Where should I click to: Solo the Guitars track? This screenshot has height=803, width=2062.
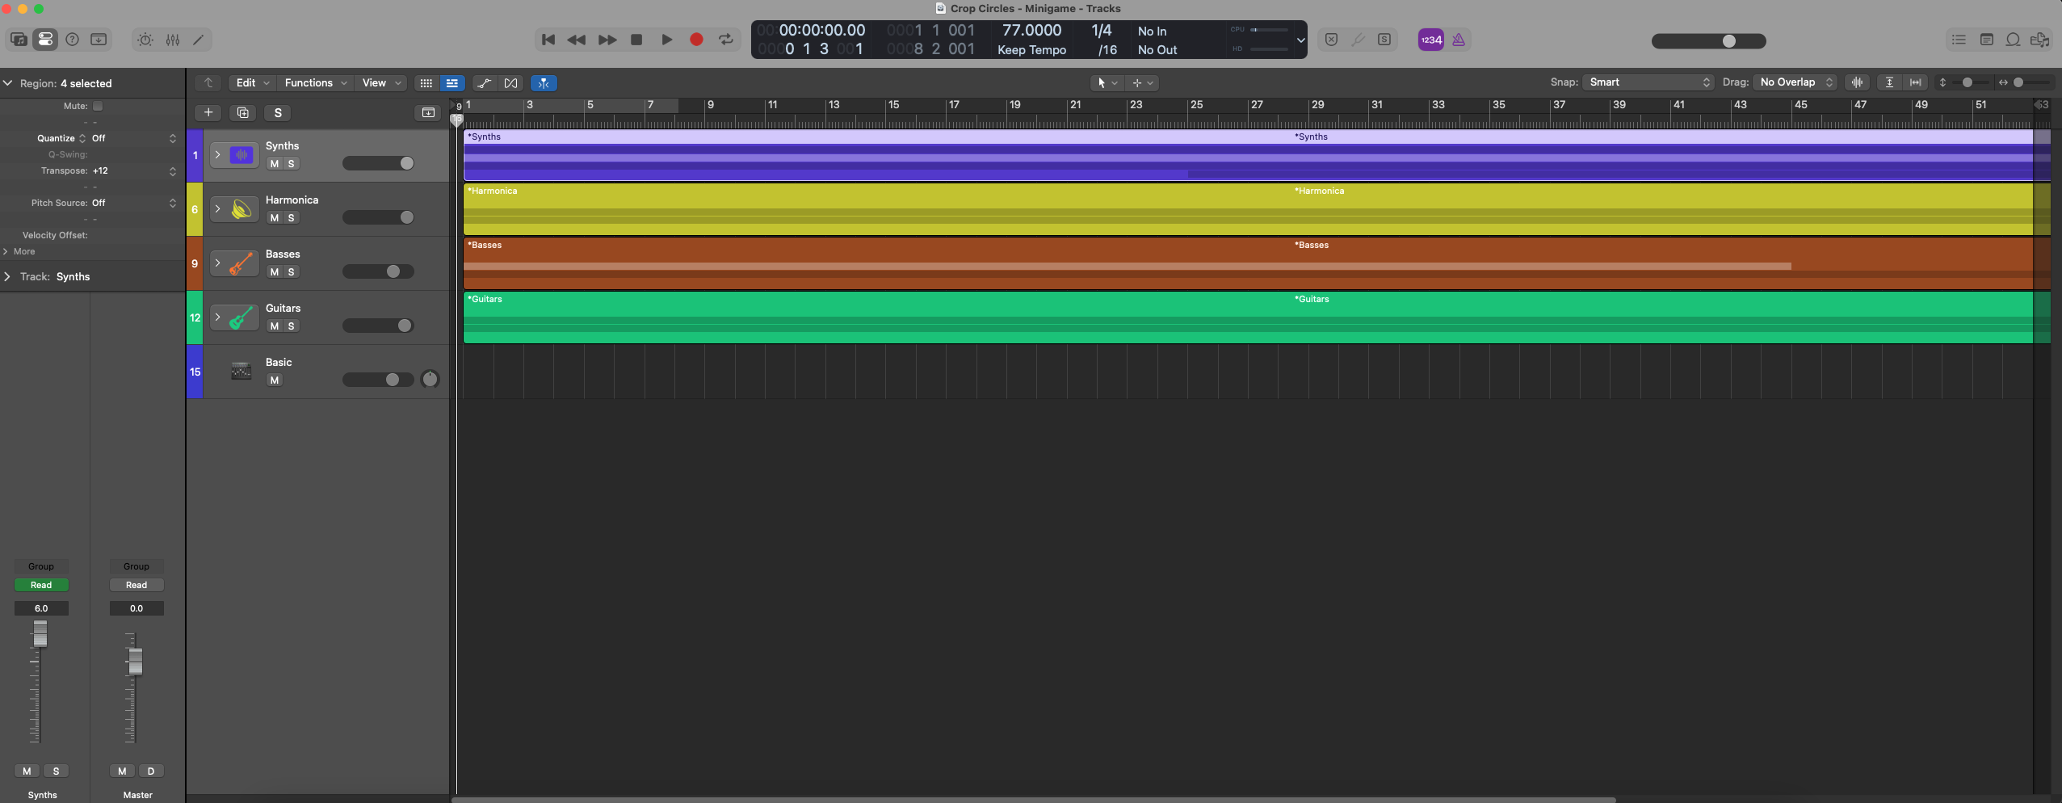[x=292, y=326]
